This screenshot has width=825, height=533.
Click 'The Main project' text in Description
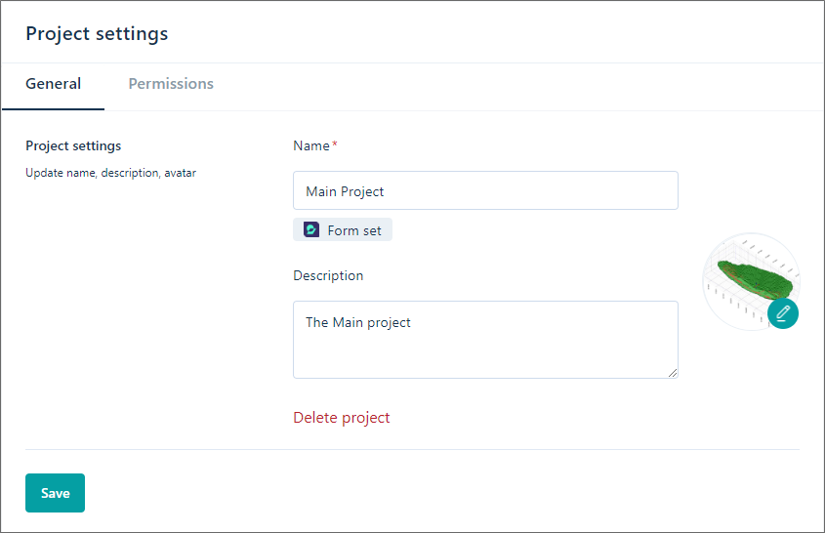click(357, 322)
